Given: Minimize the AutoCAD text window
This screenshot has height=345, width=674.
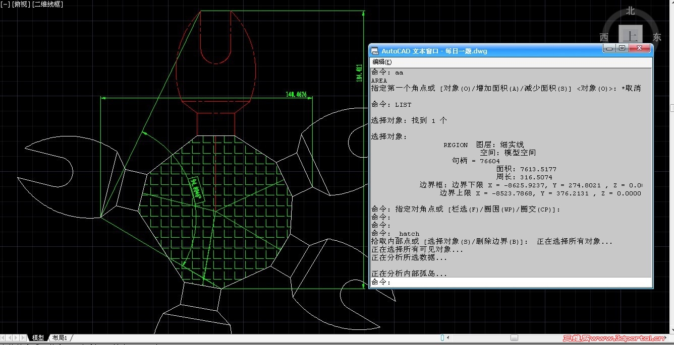Looking at the screenshot, I should pyautogui.click(x=610, y=48).
